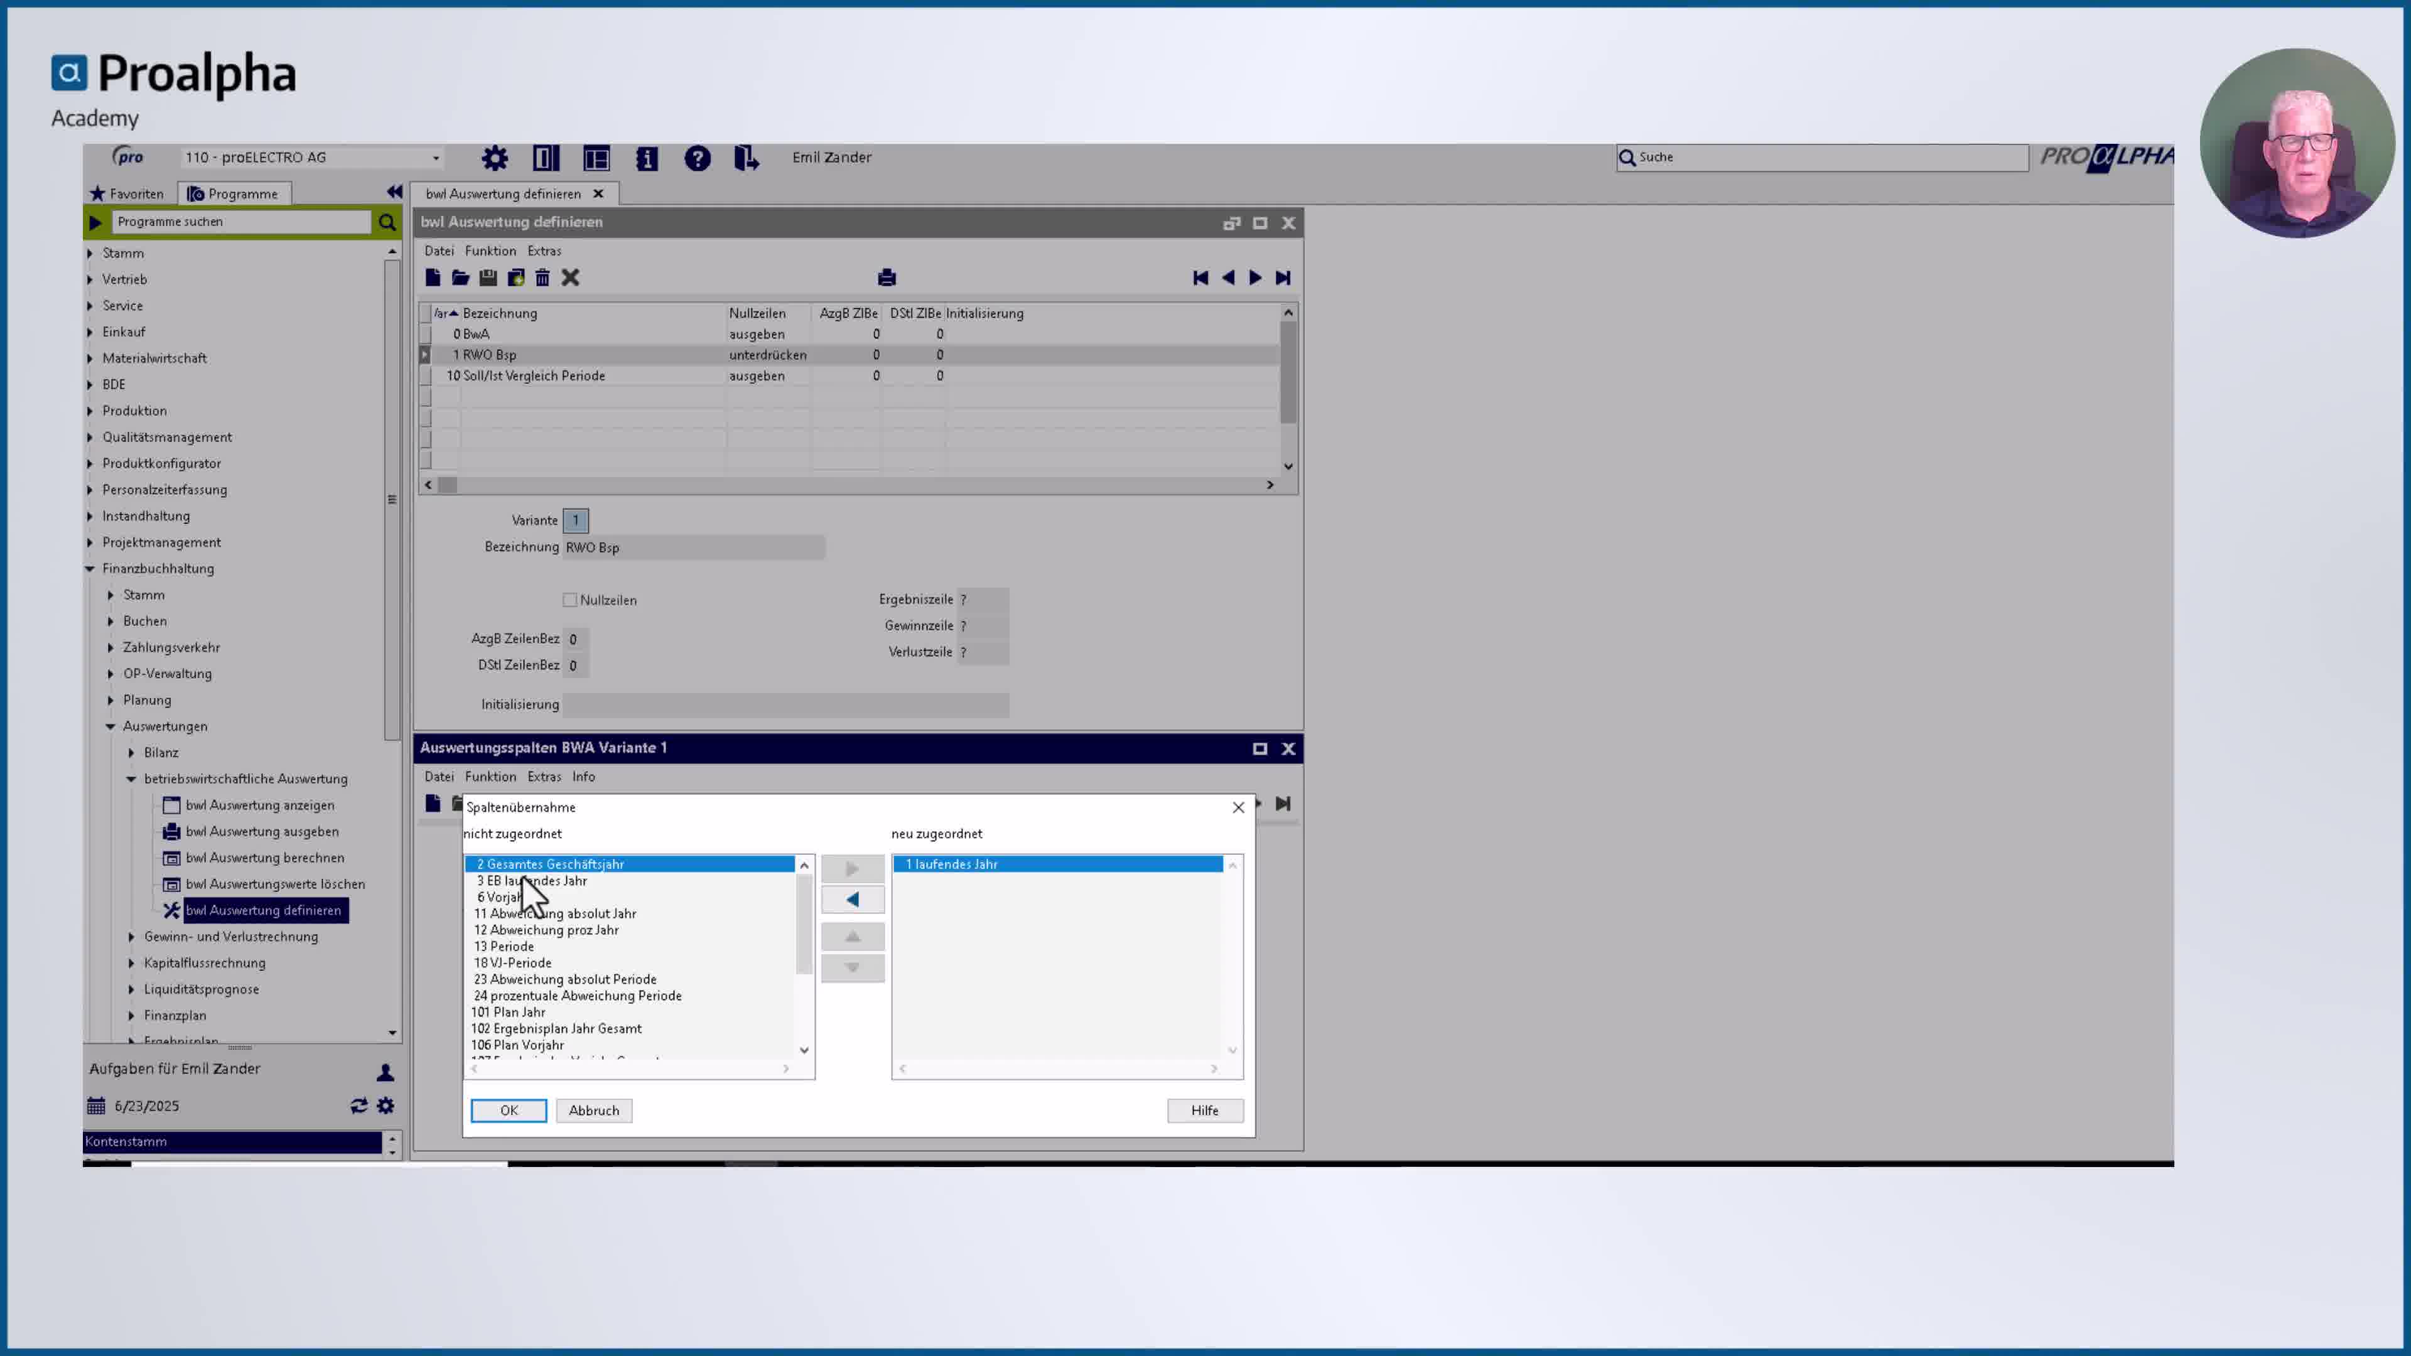Move column back with left arrow button
Image resolution: width=2411 pixels, height=1356 pixels.
[853, 900]
